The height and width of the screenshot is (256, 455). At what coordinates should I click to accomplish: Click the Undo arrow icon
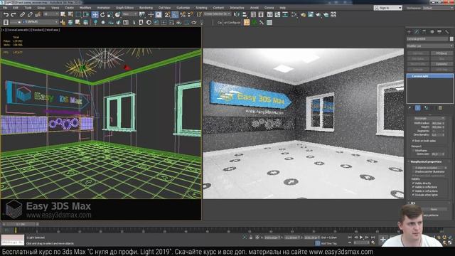tap(6, 14)
